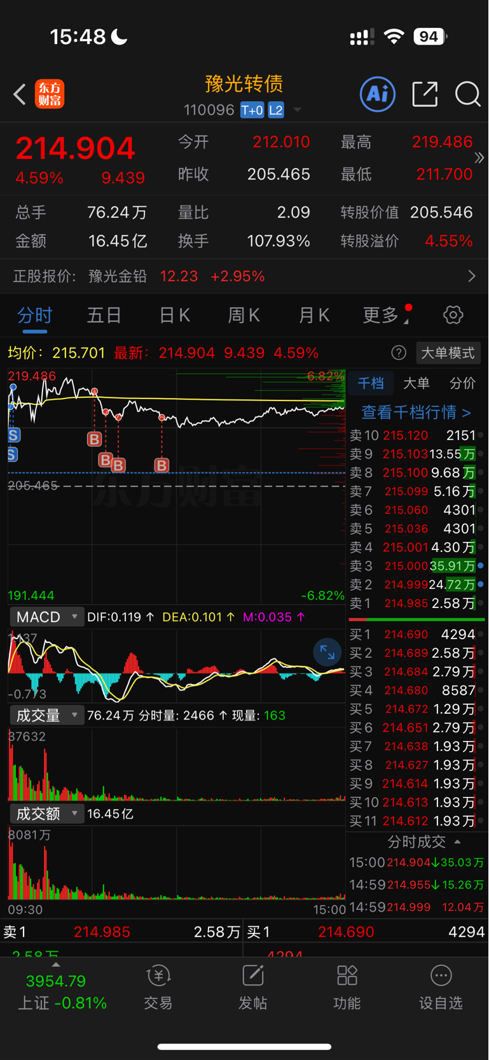Select 卖9 215.103 order row
The height and width of the screenshot is (1060, 489).
(417, 454)
